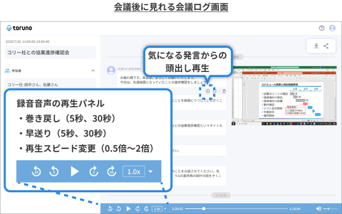Click the SUZUKI speaker avatar

[111, 70]
